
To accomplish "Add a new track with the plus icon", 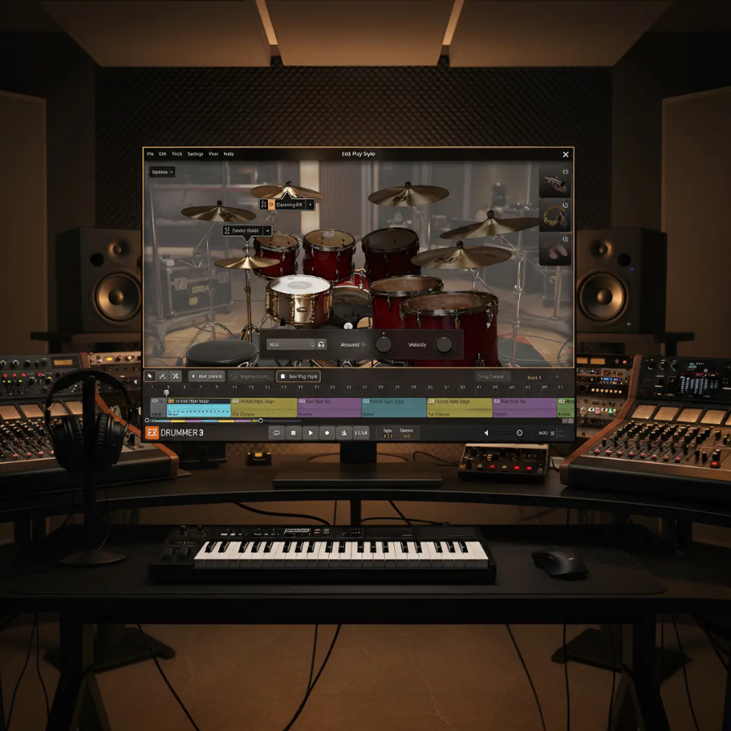I will 557,377.
